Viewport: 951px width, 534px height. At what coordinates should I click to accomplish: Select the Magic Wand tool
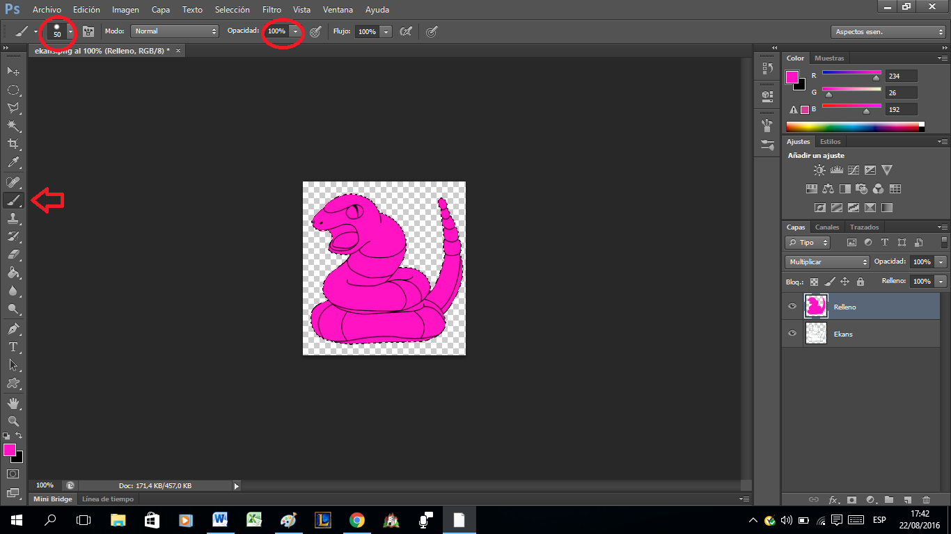click(13, 126)
